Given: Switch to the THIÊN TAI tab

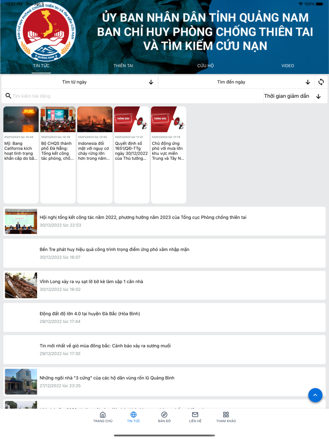Looking at the screenshot, I should pos(124,66).
